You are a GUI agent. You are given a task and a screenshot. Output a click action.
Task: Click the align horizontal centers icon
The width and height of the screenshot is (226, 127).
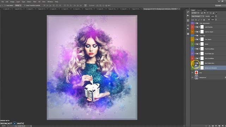[57, 6]
